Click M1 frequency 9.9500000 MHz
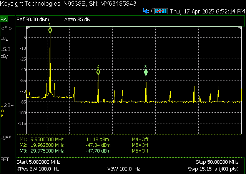This screenshot has width=246, height=174. (47, 139)
